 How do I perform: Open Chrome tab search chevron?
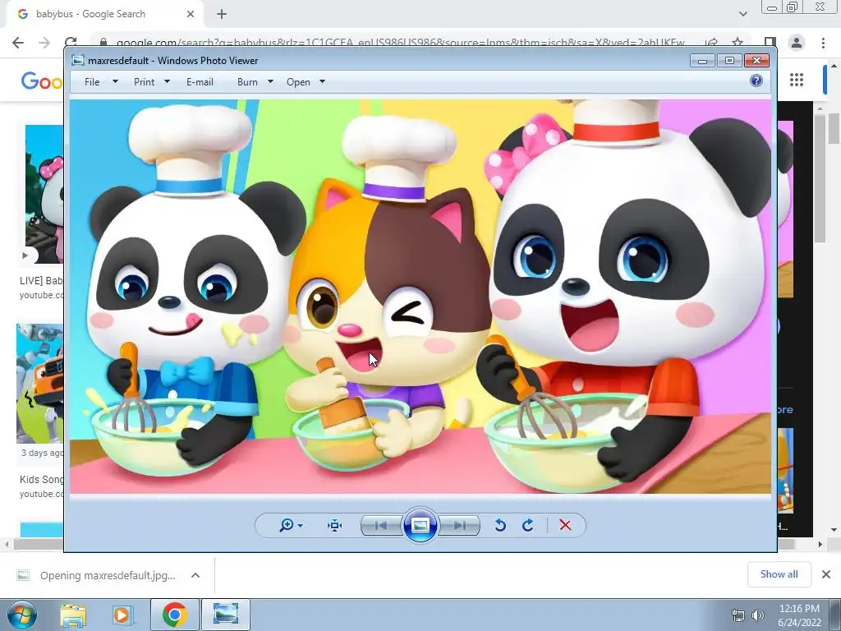[742, 14]
